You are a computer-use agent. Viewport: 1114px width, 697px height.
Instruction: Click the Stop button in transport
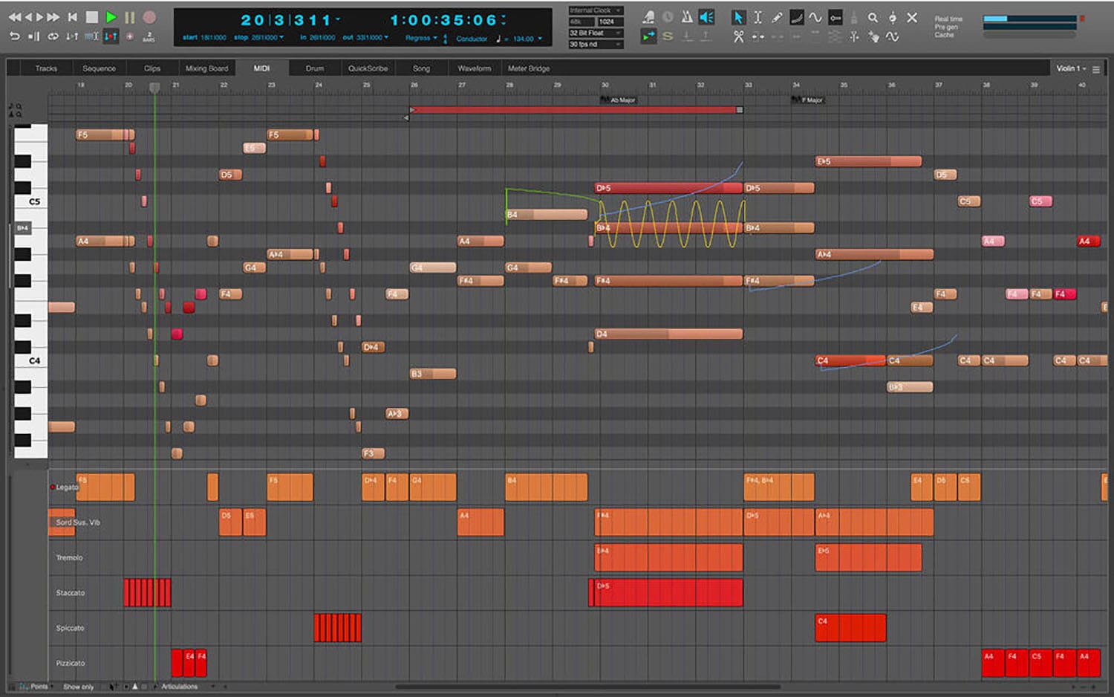pyautogui.click(x=92, y=17)
